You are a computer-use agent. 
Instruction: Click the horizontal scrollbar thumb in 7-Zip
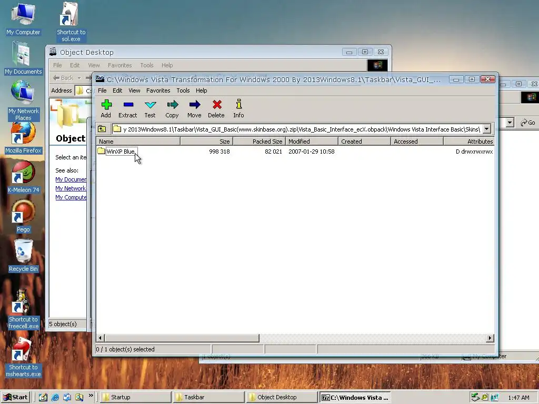(x=182, y=338)
